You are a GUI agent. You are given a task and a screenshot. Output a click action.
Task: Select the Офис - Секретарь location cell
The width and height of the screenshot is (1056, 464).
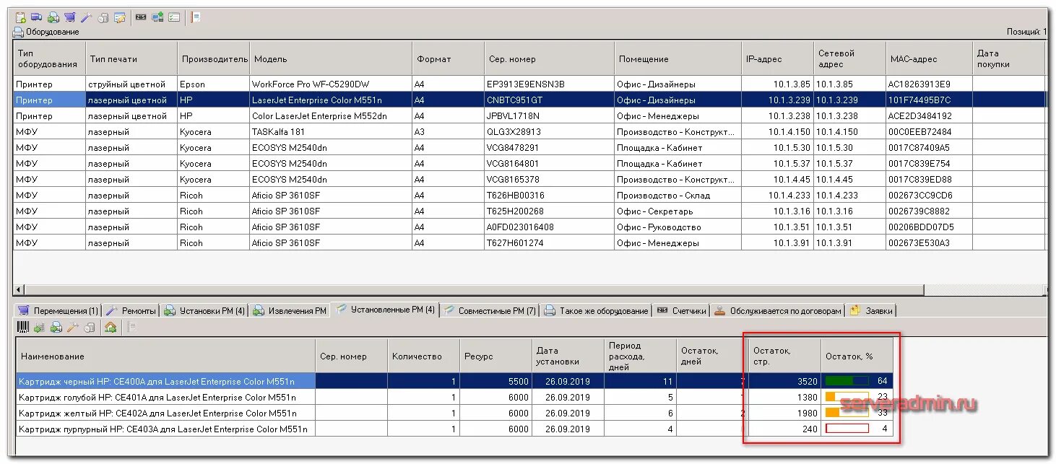(x=678, y=211)
